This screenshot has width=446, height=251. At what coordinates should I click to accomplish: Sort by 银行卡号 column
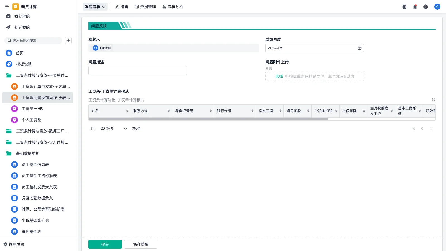[253, 111]
